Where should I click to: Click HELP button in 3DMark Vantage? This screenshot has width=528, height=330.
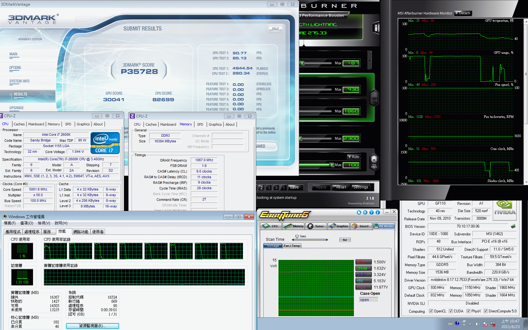pyautogui.click(x=275, y=28)
